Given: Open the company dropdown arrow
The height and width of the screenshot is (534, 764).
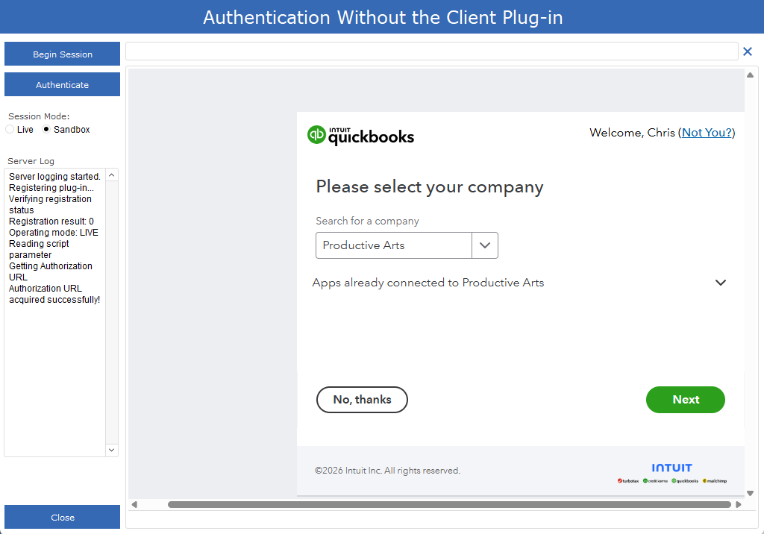Looking at the screenshot, I should pyautogui.click(x=485, y=245).
